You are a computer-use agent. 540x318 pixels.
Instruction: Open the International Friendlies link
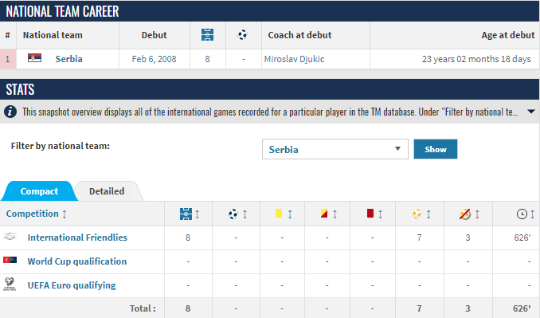click(77, 238)
